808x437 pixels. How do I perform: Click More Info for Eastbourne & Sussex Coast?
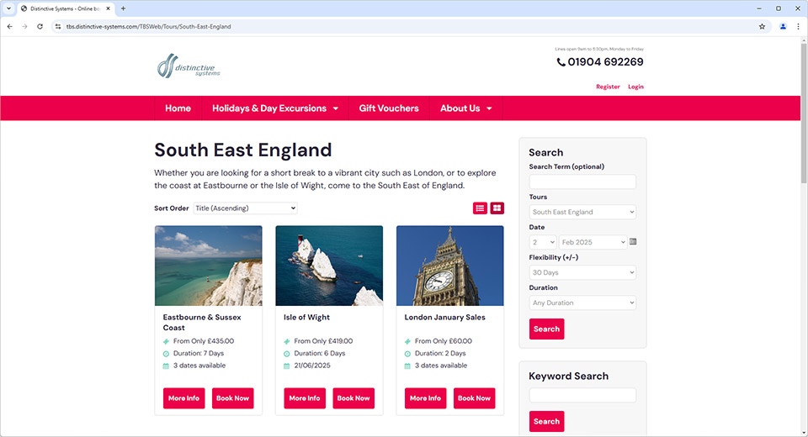click(x=184, y=398)
